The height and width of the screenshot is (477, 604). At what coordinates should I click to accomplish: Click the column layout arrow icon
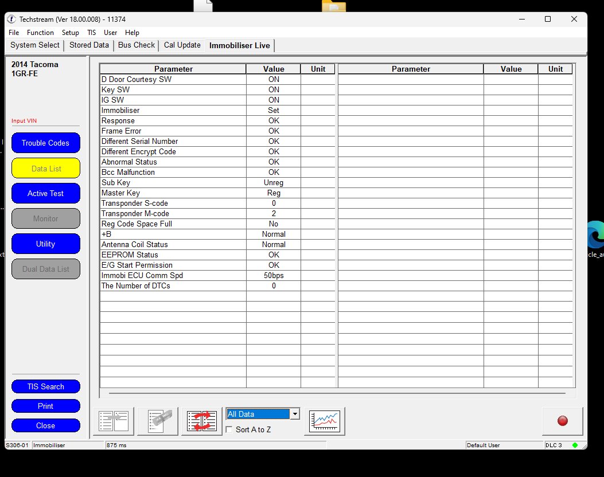click(x=114, y=421)
